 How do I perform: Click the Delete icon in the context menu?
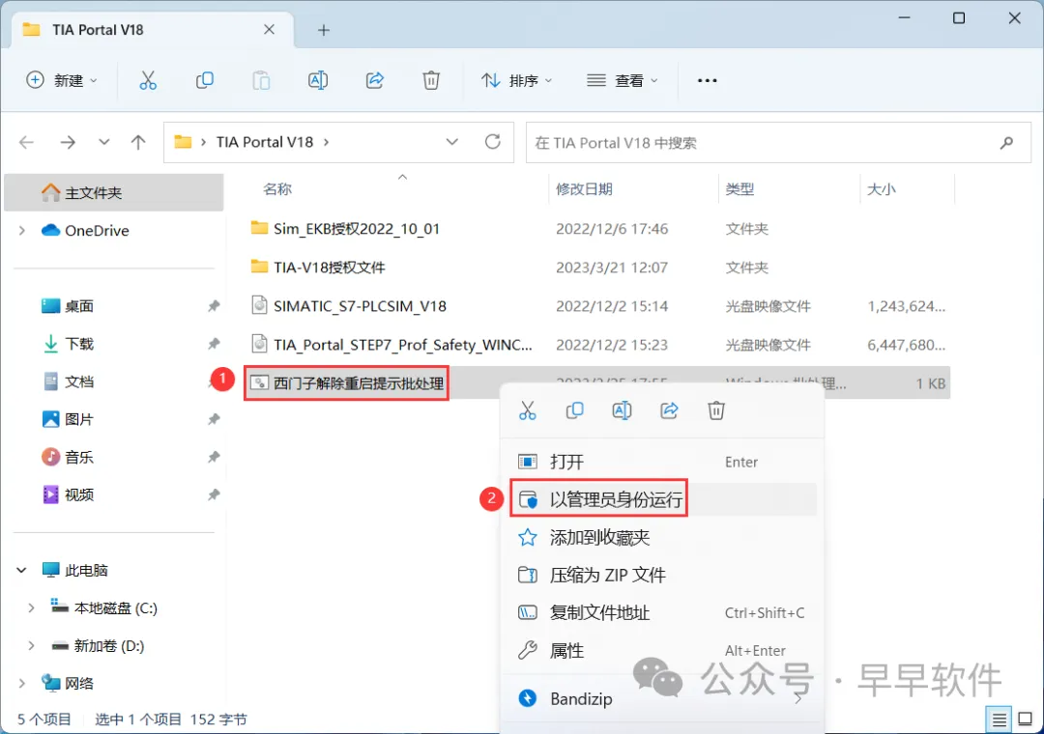click(x=716, y=410)
